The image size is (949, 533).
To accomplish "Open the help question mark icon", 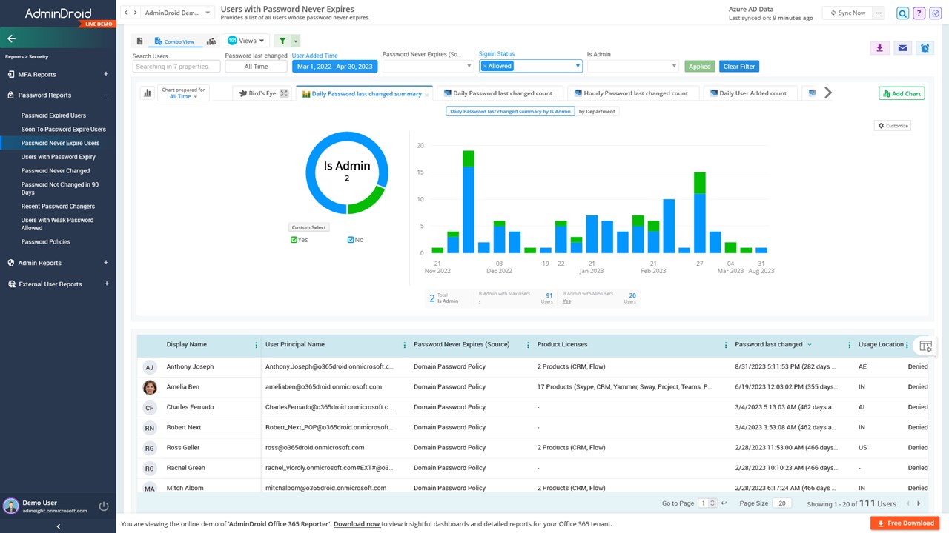I will click(x=919, y=13).
